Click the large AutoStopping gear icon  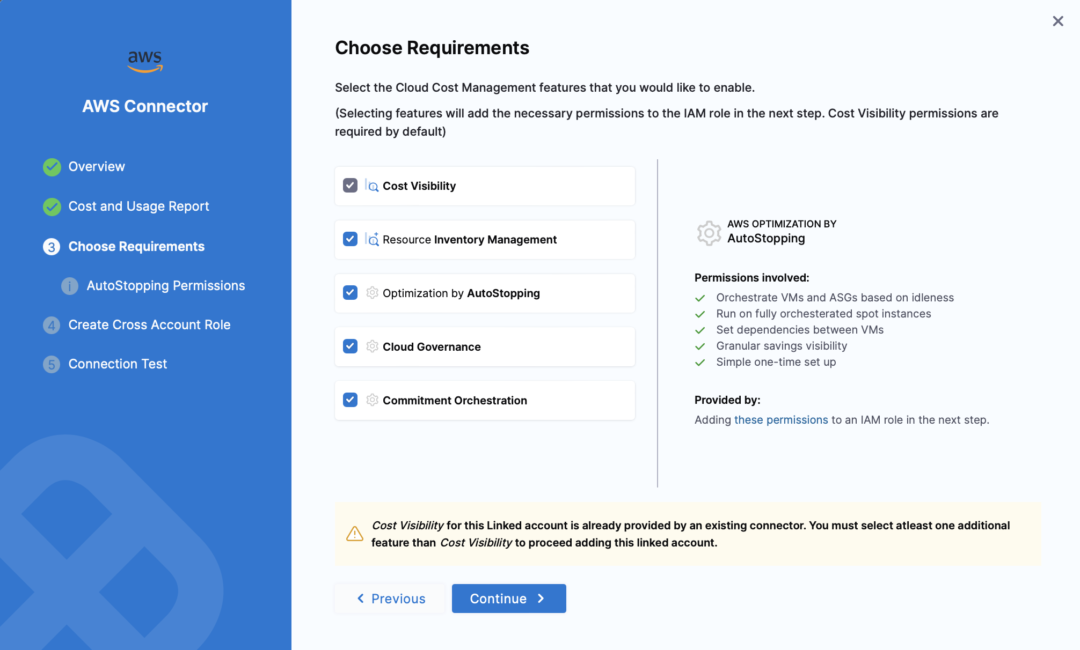[709, 233]
